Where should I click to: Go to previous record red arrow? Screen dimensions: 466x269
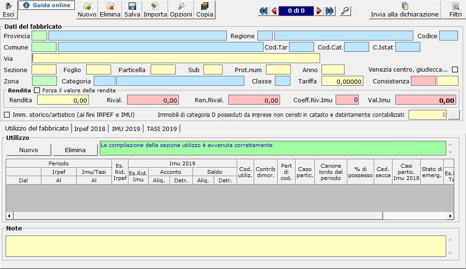[x=274, y=11]
